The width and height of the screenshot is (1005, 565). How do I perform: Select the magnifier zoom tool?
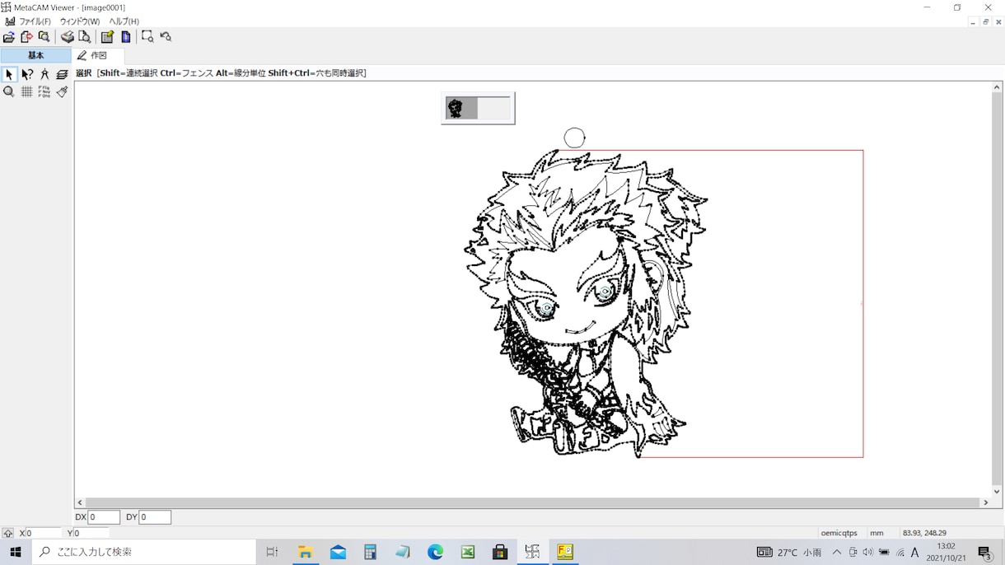point(9,92)
